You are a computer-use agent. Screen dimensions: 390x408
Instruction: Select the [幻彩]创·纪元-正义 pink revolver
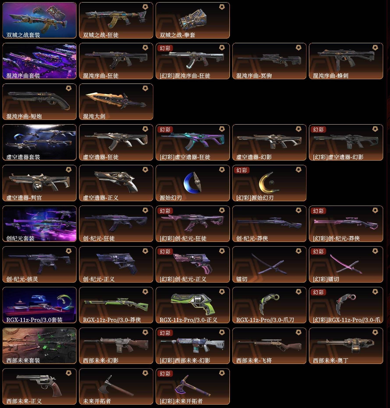(x=193, y=265)
